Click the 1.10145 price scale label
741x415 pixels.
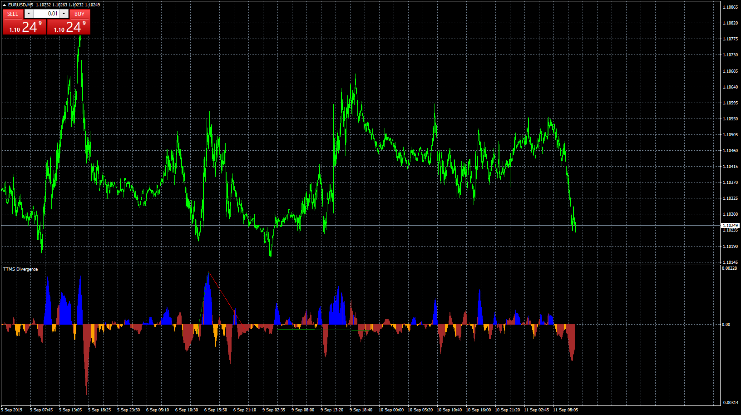click(x=730, y=262)
